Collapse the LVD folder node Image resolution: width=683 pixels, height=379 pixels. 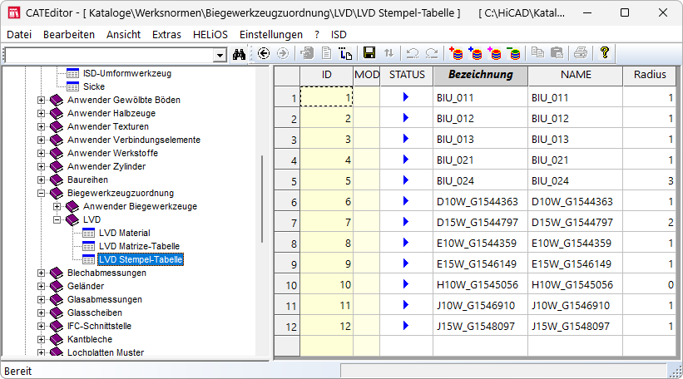pyautogui.click(x=57, y=219)
